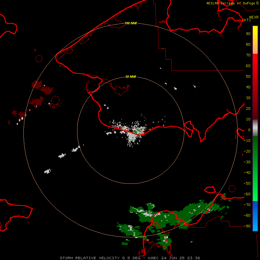Image resolution: width=260 pixels, height=260 pixels.
Task: Click the "0" value on the velocity scale
Action: click(249, 130)
